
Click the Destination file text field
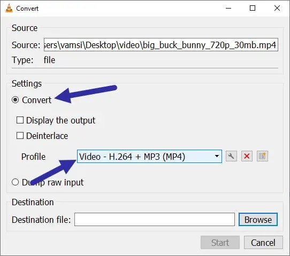155,220
